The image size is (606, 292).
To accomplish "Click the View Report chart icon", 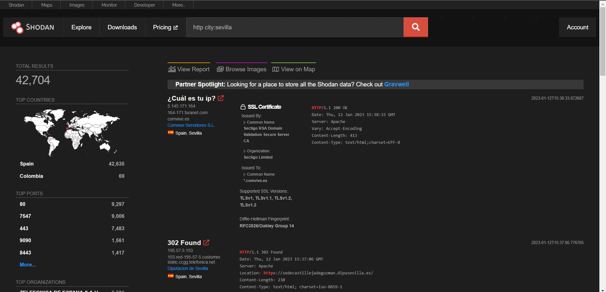I will point(172,69).
